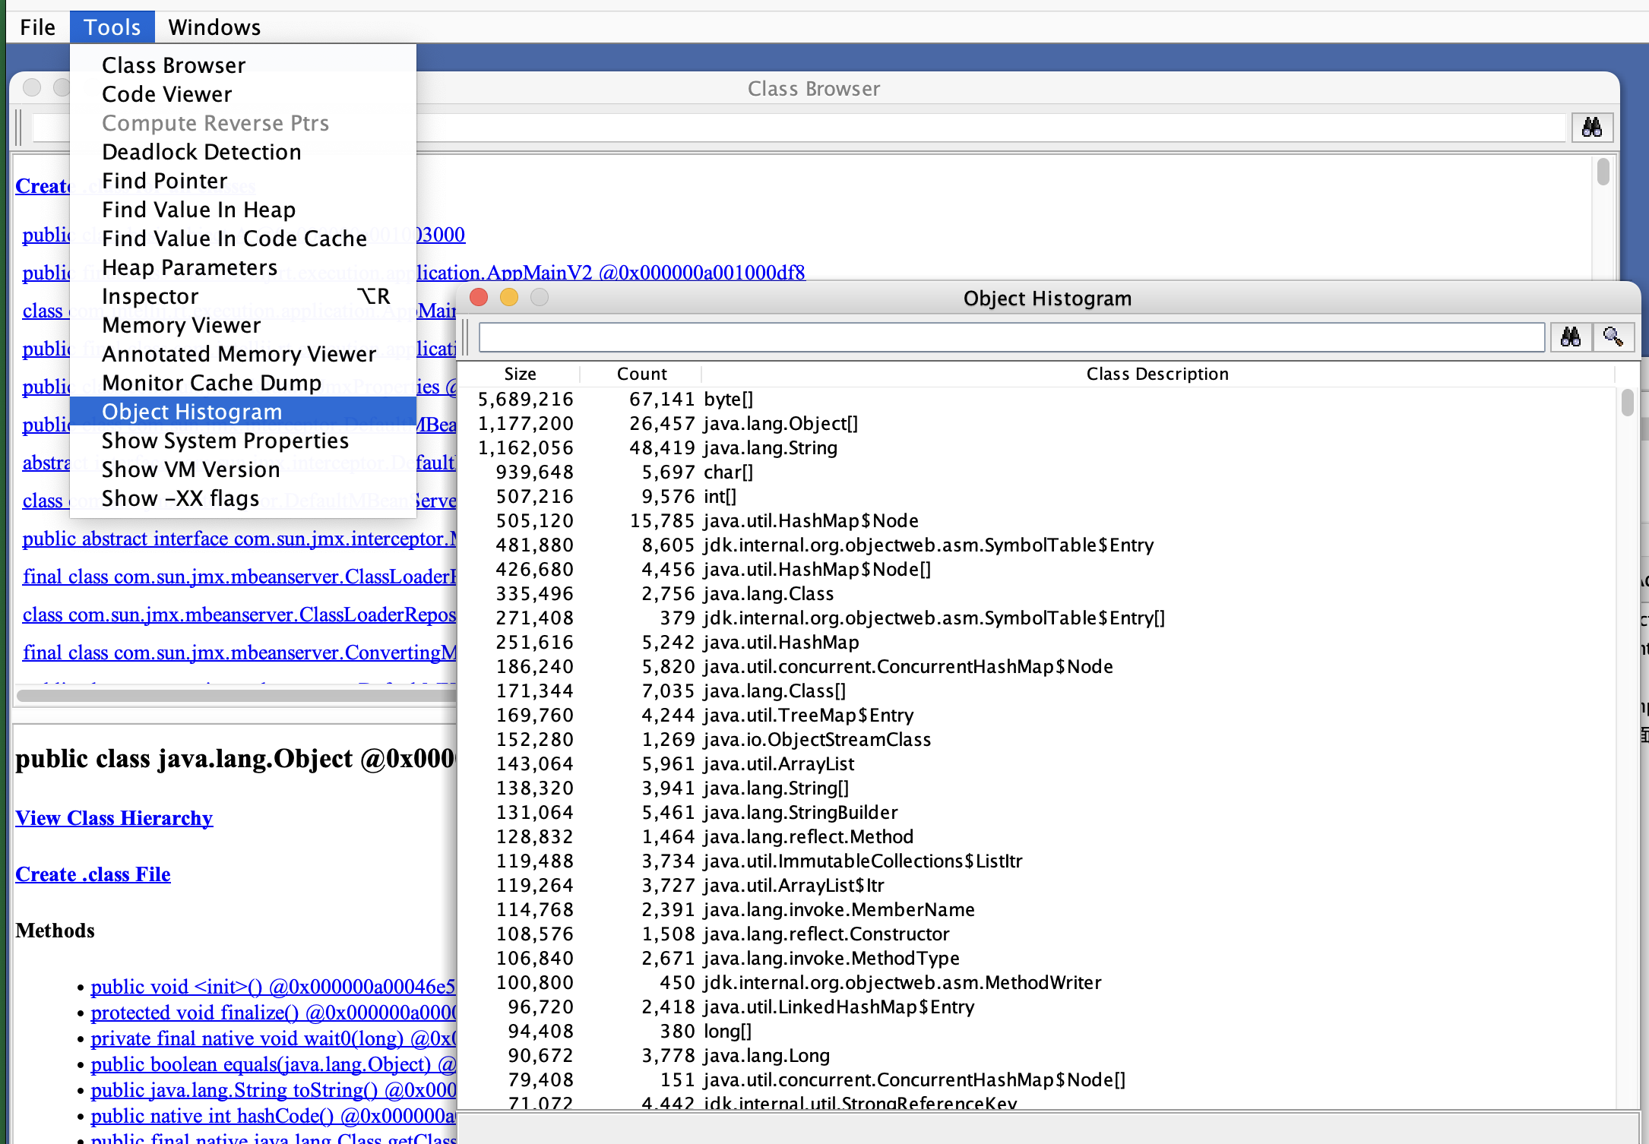Open Show VM Version menu item
1649x1144 pixels.
click(x=191, y=469)
